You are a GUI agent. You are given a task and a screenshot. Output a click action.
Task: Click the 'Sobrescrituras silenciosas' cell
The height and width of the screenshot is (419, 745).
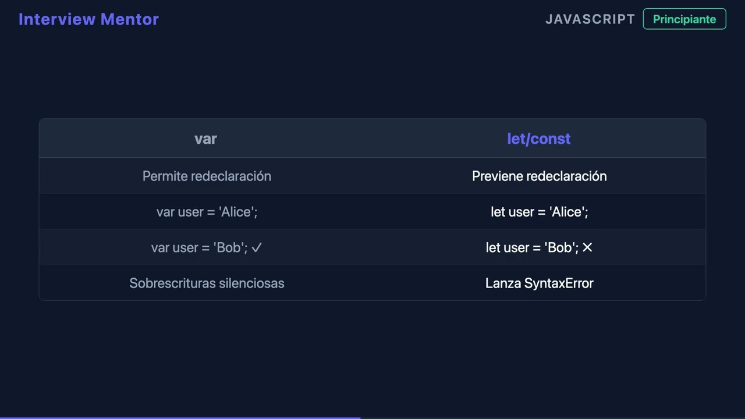[207, 283]
